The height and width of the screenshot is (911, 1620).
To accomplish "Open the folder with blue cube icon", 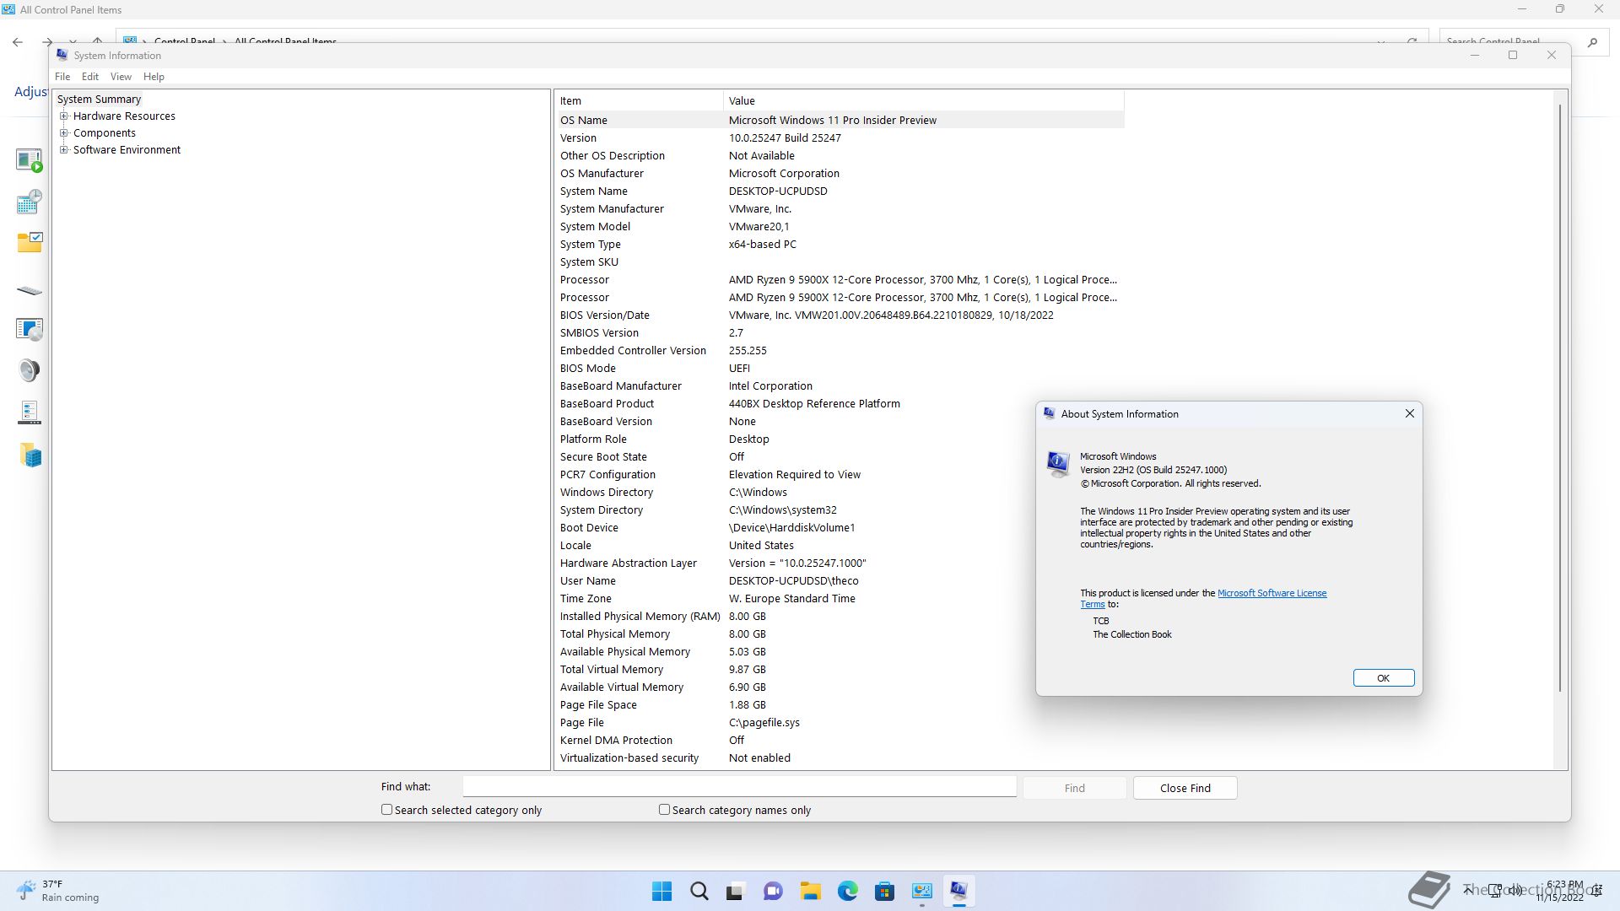I will 30,455.
